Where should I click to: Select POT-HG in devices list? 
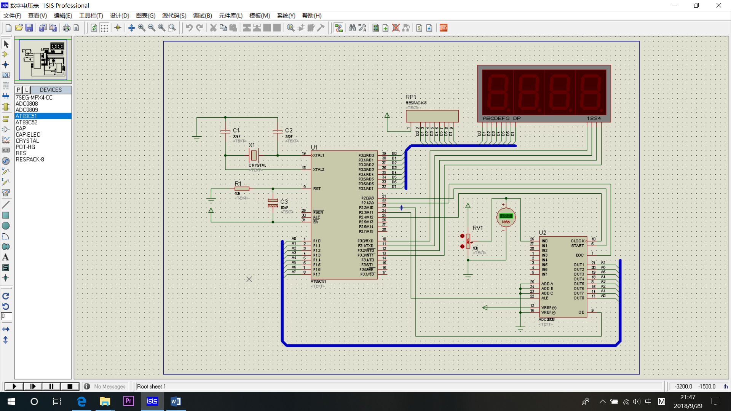[43, 147]
